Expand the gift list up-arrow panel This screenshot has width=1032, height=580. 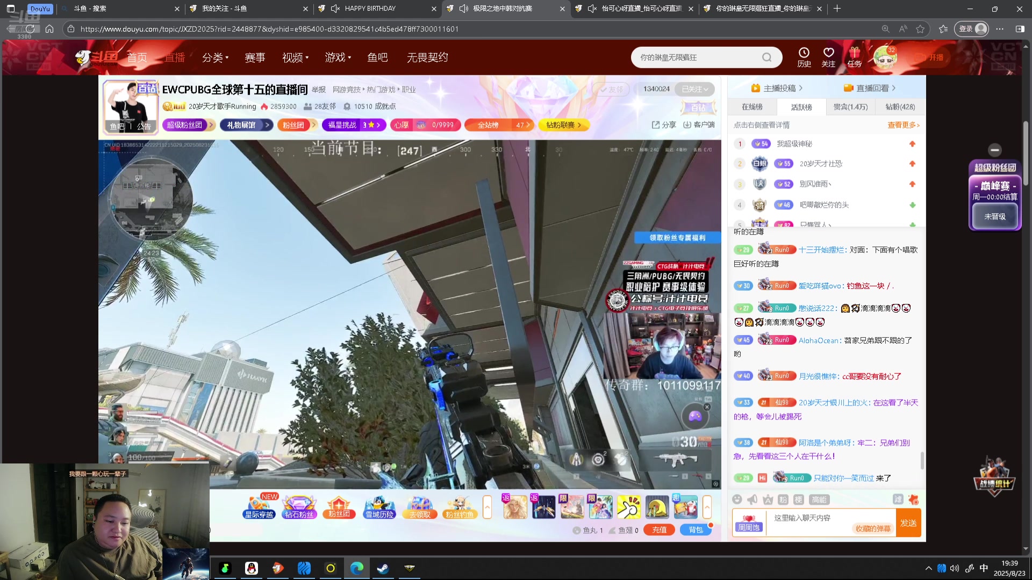coord(707,507)
